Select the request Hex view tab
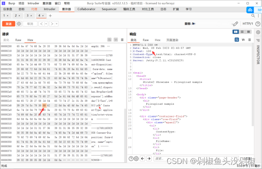 click(x=30, y=40)
